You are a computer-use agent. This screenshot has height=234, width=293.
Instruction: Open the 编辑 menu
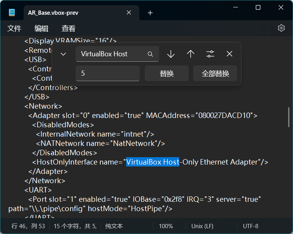tap(41, 28)
